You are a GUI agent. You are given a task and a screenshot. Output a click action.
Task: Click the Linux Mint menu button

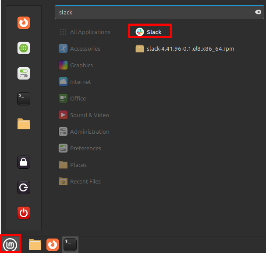click(10, 244)
